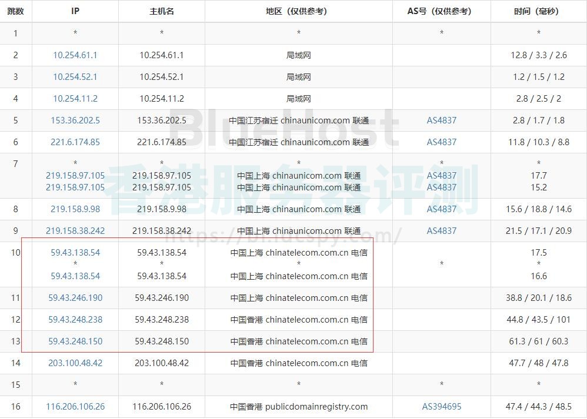Screen dimensions: 587x419
Task: Click the AS4837 link in hop 5 row
Action: 442,120
